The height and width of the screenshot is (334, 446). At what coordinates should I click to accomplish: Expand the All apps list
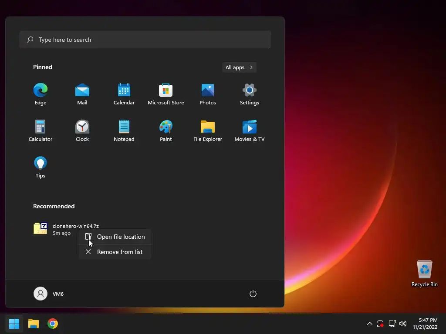(239, 67)
